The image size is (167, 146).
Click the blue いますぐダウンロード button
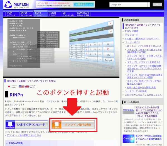[x=27, y=124]
